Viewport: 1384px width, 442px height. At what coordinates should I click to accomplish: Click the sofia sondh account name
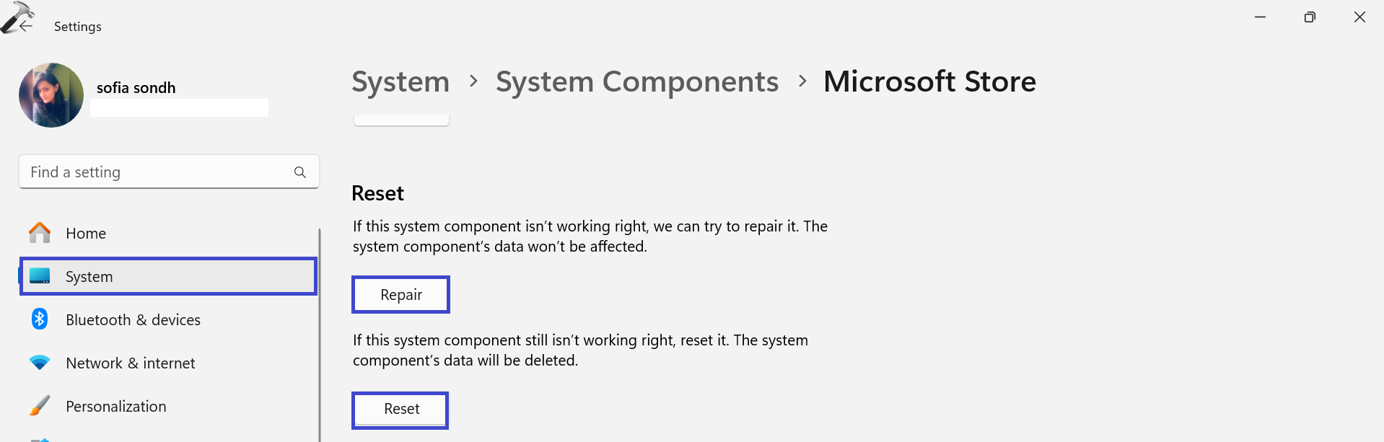point(136,88)
